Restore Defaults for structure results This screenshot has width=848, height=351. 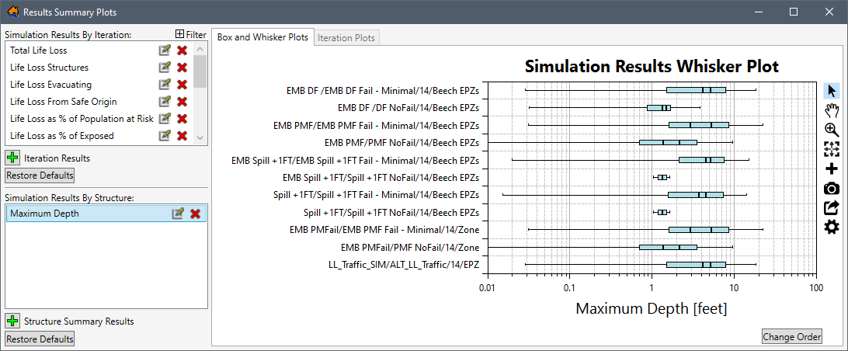coord(40,339)
